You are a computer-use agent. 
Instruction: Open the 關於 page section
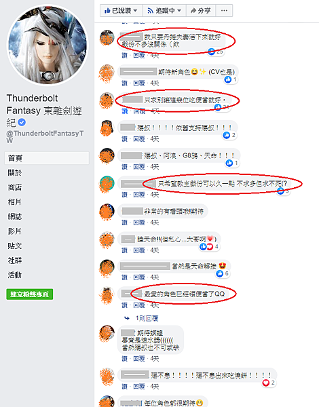(15, 172)
